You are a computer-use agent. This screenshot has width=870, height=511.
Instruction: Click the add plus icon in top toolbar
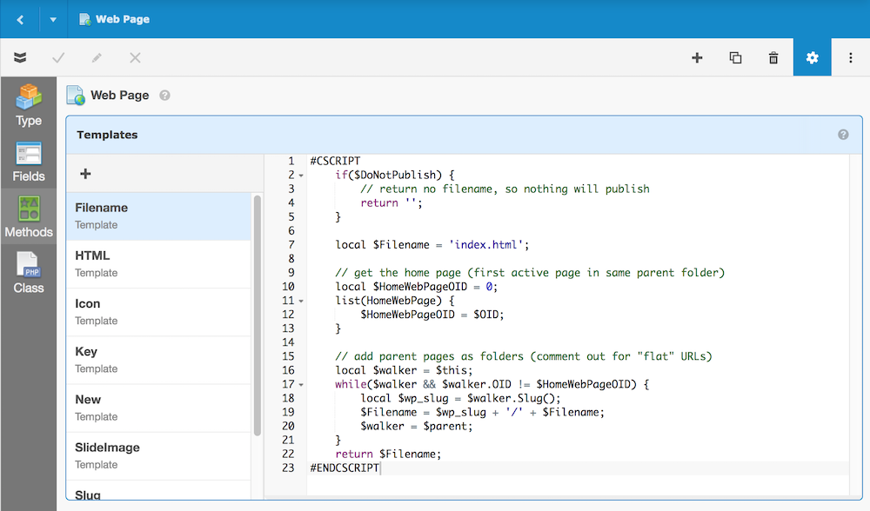coord(697,57)
